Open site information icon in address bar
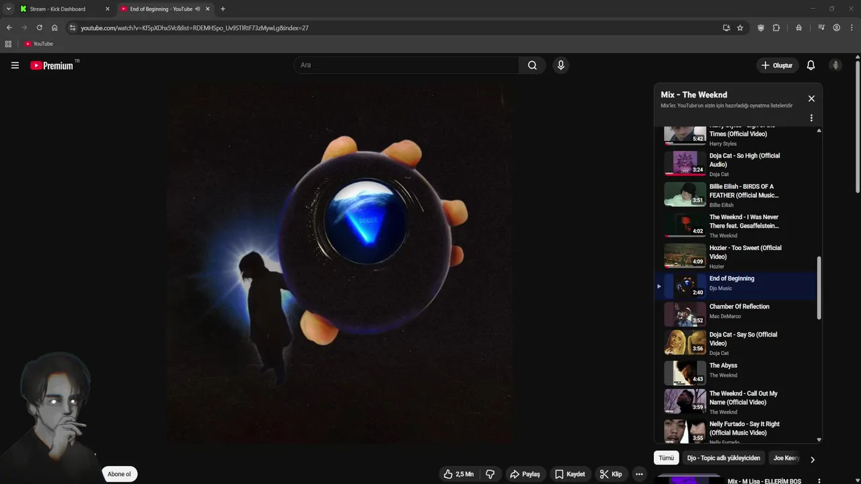This screenshot has width=861, height=484. pos(72,28)
